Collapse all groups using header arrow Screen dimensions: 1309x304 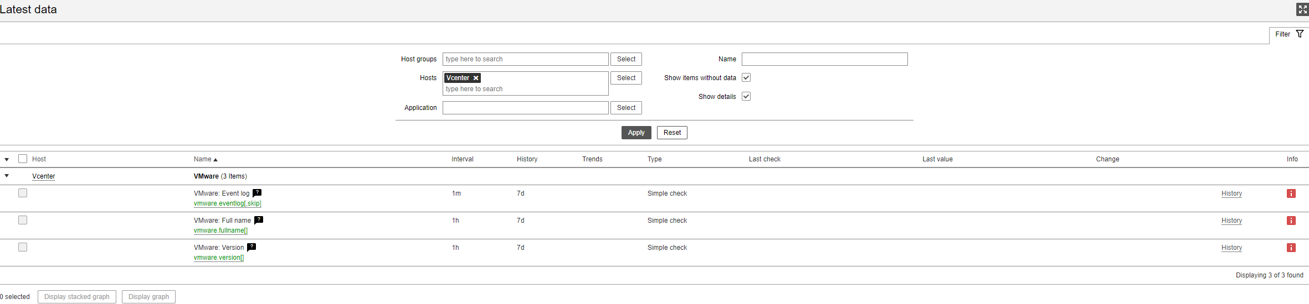pos(7,159)
